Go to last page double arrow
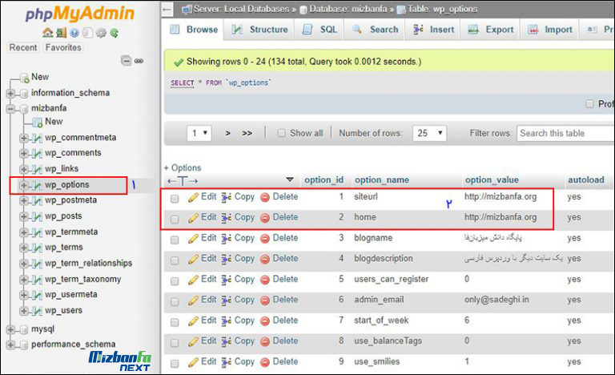This screenshot has height=375, width=615. [x=247, y=134]
